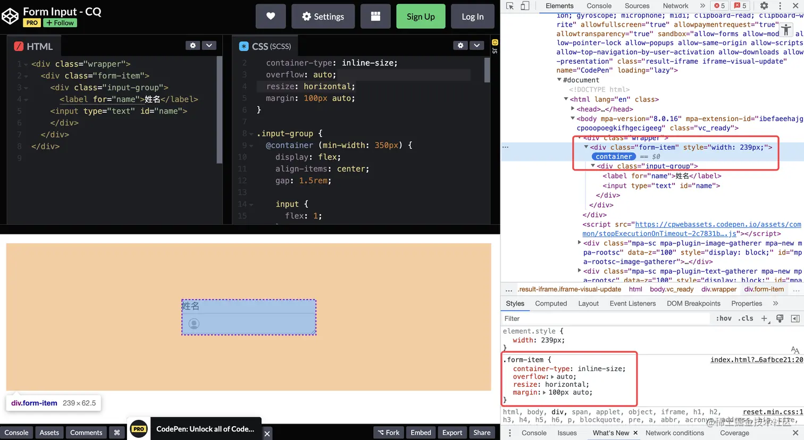Viewport: 804px width, 440px height.
Task: Open the DOM Breakpoints tab
Action: pos(693,303)
